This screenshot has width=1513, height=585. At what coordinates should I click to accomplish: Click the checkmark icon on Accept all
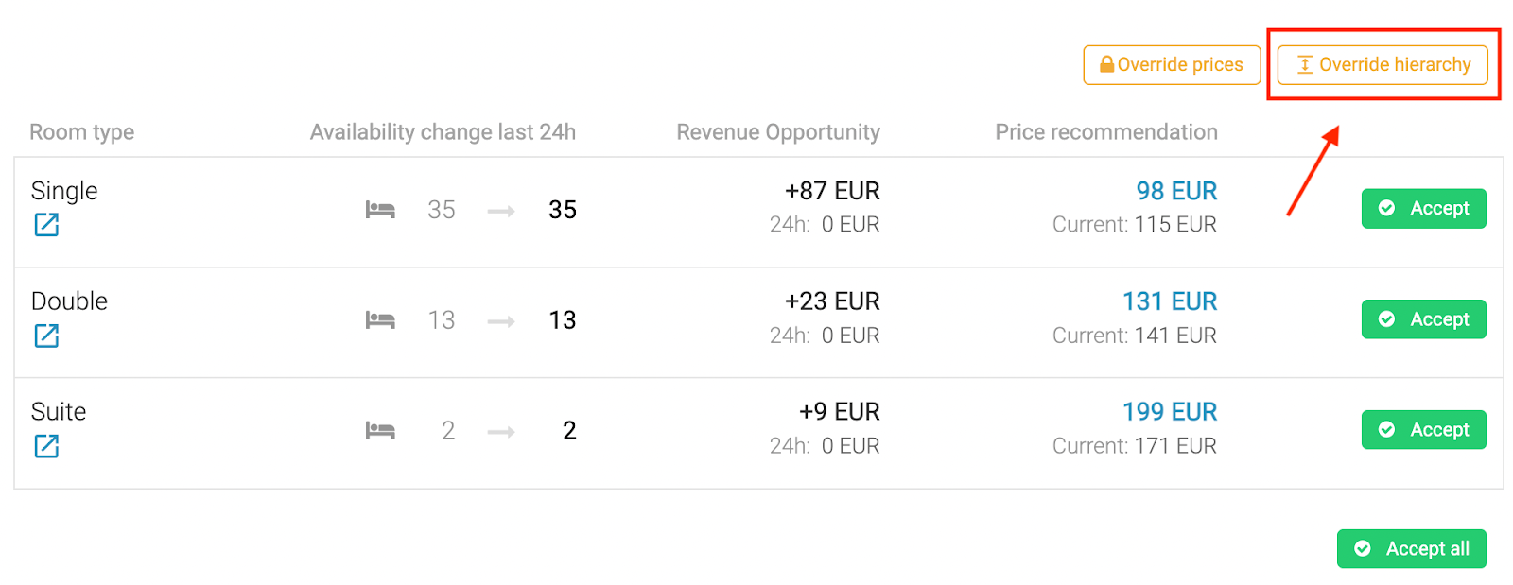pyautogui.click(x=1363, y=548)
